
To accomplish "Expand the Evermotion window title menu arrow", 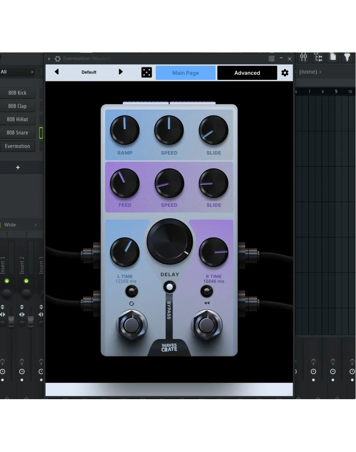I will click(x=49, y=59).
